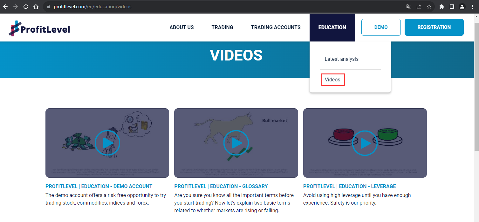Open the PROFITLEVEL | EDUCATION - LEVERAGE link

[x=350, y=186]
